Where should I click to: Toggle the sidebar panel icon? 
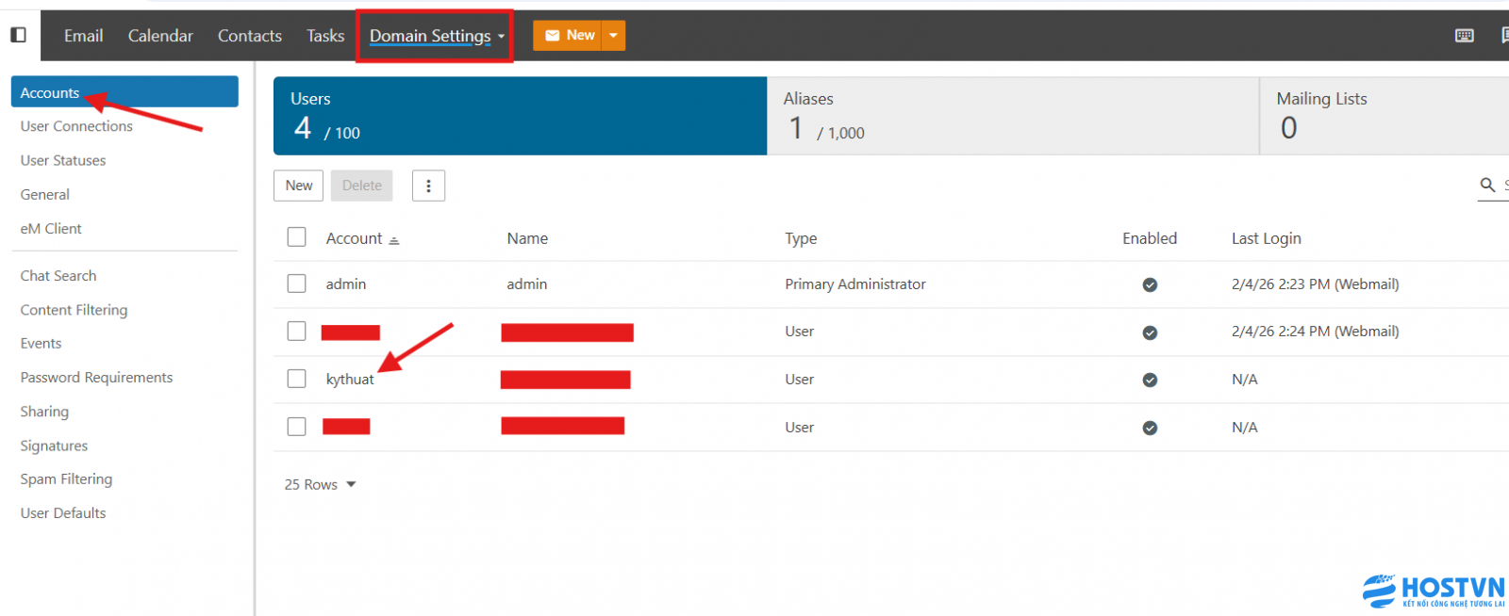18,35
